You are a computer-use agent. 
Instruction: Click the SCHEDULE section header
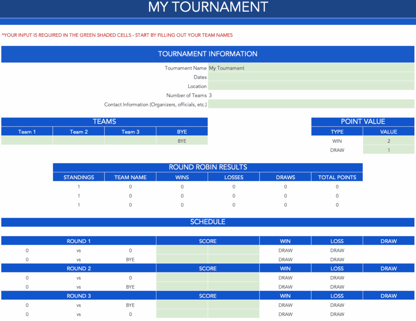pyautogui.click(x=208, y=222)
